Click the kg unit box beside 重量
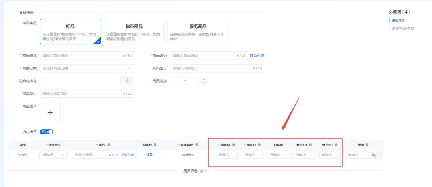This screenshot has width=432, height=187. (374, 155)
